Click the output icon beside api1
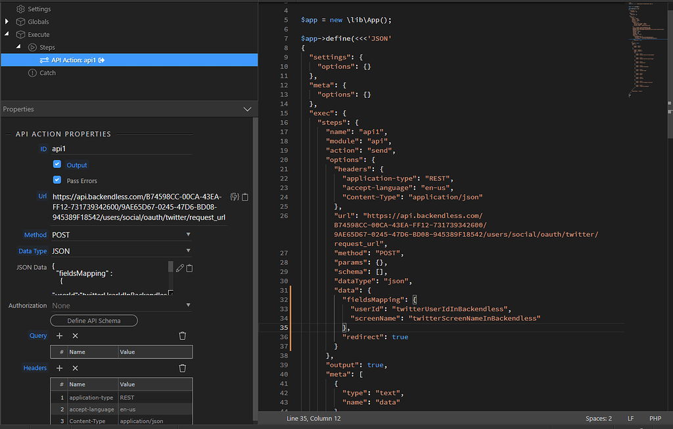 [x=102, y=60]
